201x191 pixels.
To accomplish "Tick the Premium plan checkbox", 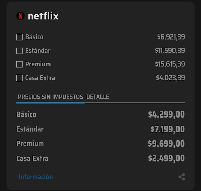I will point(19,64).
